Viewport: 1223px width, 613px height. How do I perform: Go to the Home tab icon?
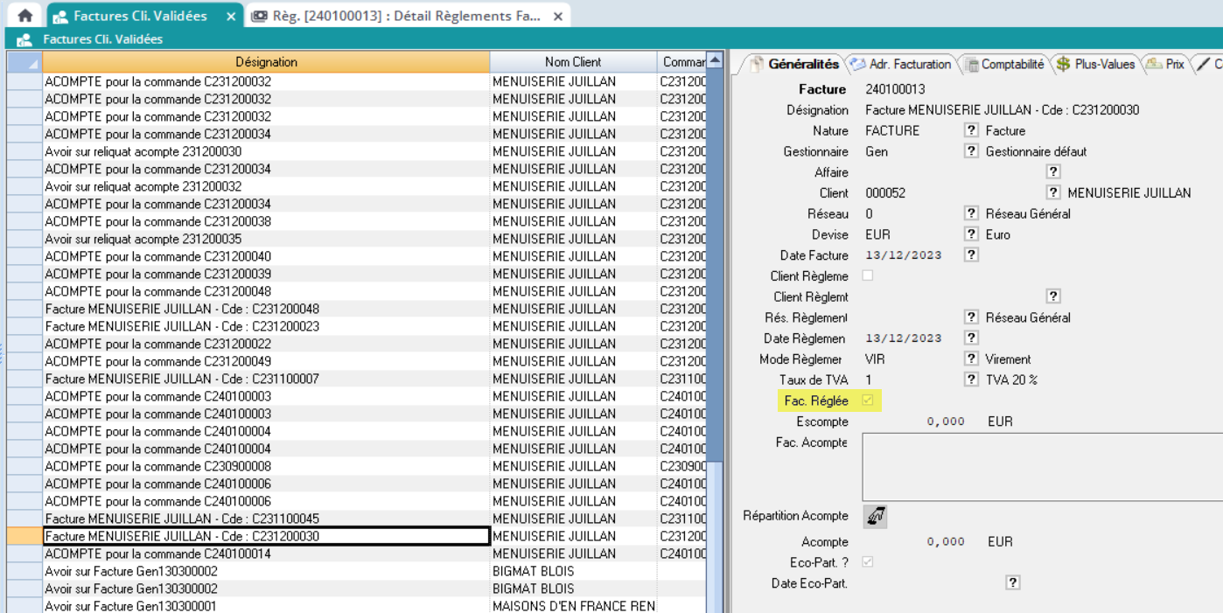pos(25,16)
